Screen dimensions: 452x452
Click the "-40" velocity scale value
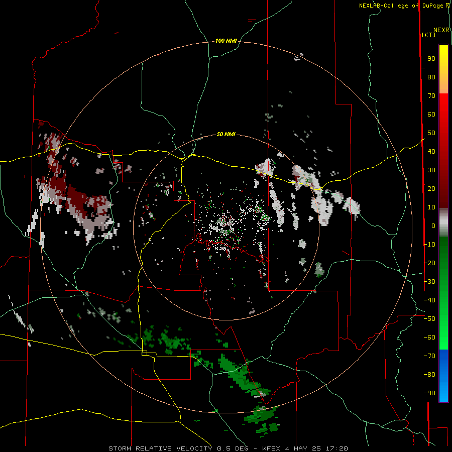click(429, 300)
